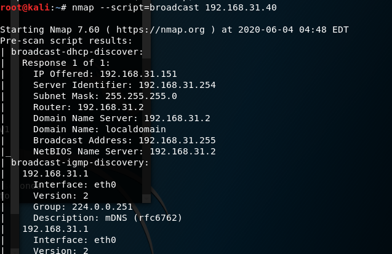Click the Broadcast Address value 192.168.31.255
392x254 pixels.
coord(177,140)
